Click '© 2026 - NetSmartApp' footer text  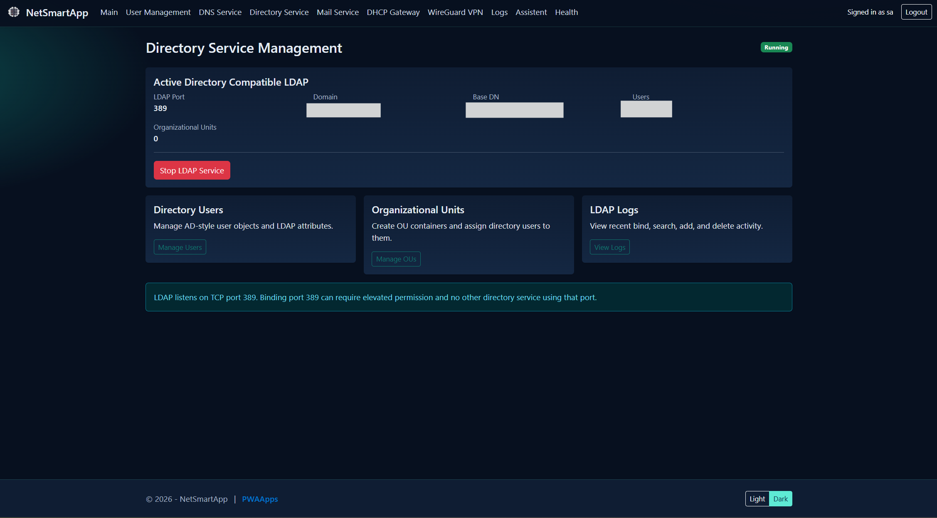[187, 499]
